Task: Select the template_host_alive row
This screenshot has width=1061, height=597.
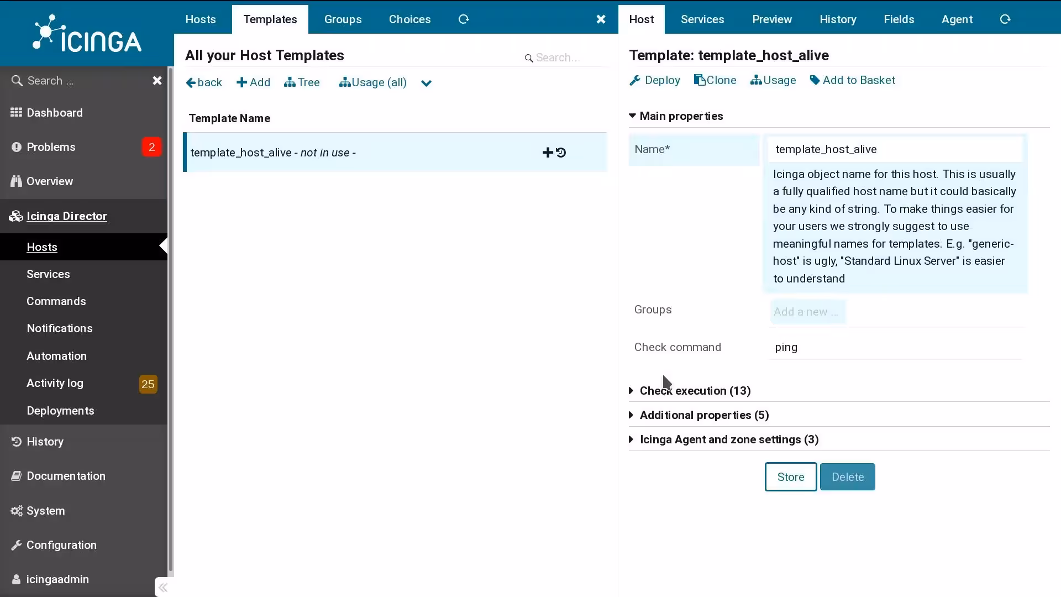Action: [395, 153]
